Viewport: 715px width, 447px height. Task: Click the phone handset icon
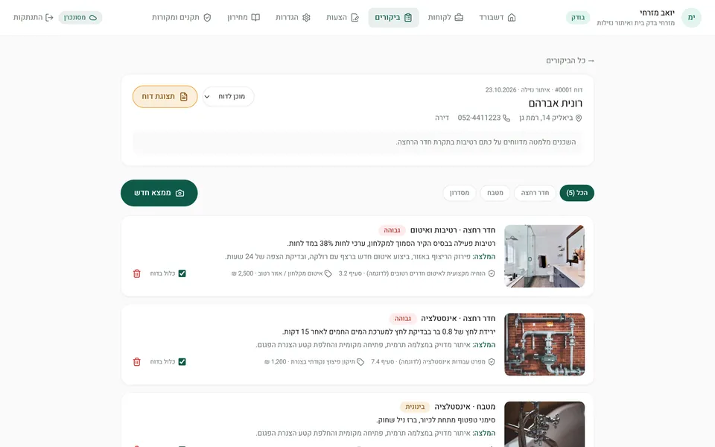click(506, 118)
